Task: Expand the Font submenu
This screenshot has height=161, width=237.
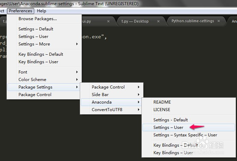Action: [x=44, y=72]
